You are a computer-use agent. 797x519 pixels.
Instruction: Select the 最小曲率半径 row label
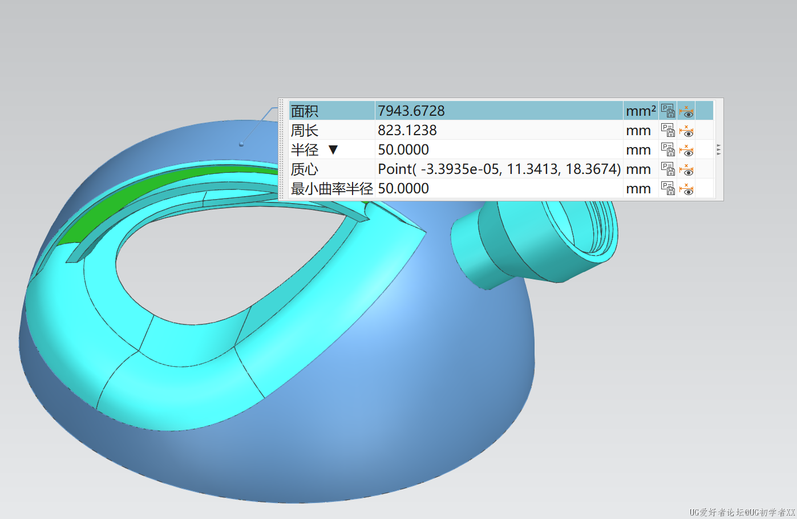click(x=331, y=189)
